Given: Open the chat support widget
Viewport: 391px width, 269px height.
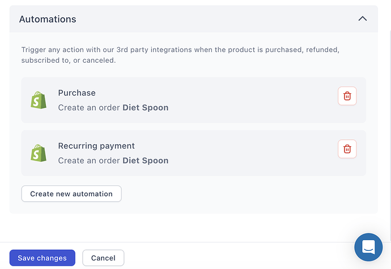Looking at the screenshot, I should coord(368,247).
